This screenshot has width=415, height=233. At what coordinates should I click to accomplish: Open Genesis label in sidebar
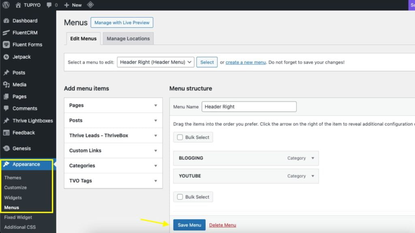click(x=21, y=148)
